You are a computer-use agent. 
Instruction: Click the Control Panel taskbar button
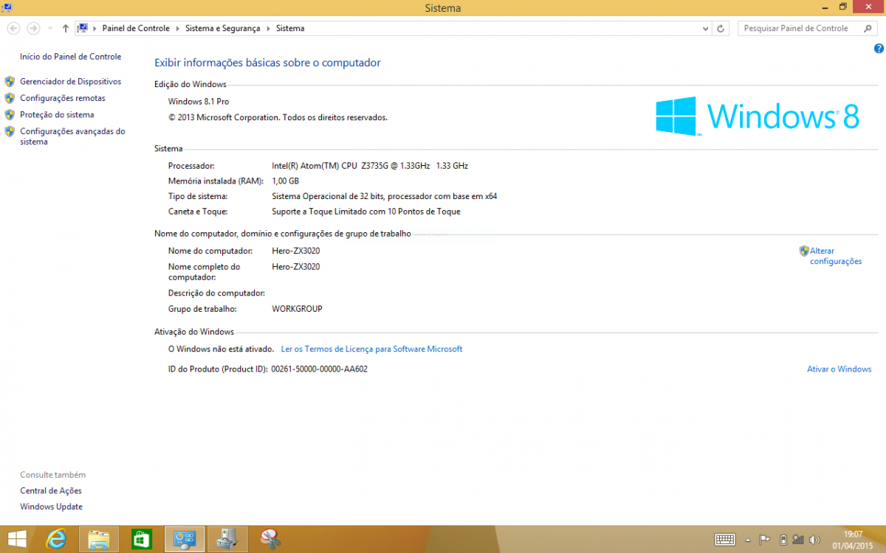(x=185, y=539)
